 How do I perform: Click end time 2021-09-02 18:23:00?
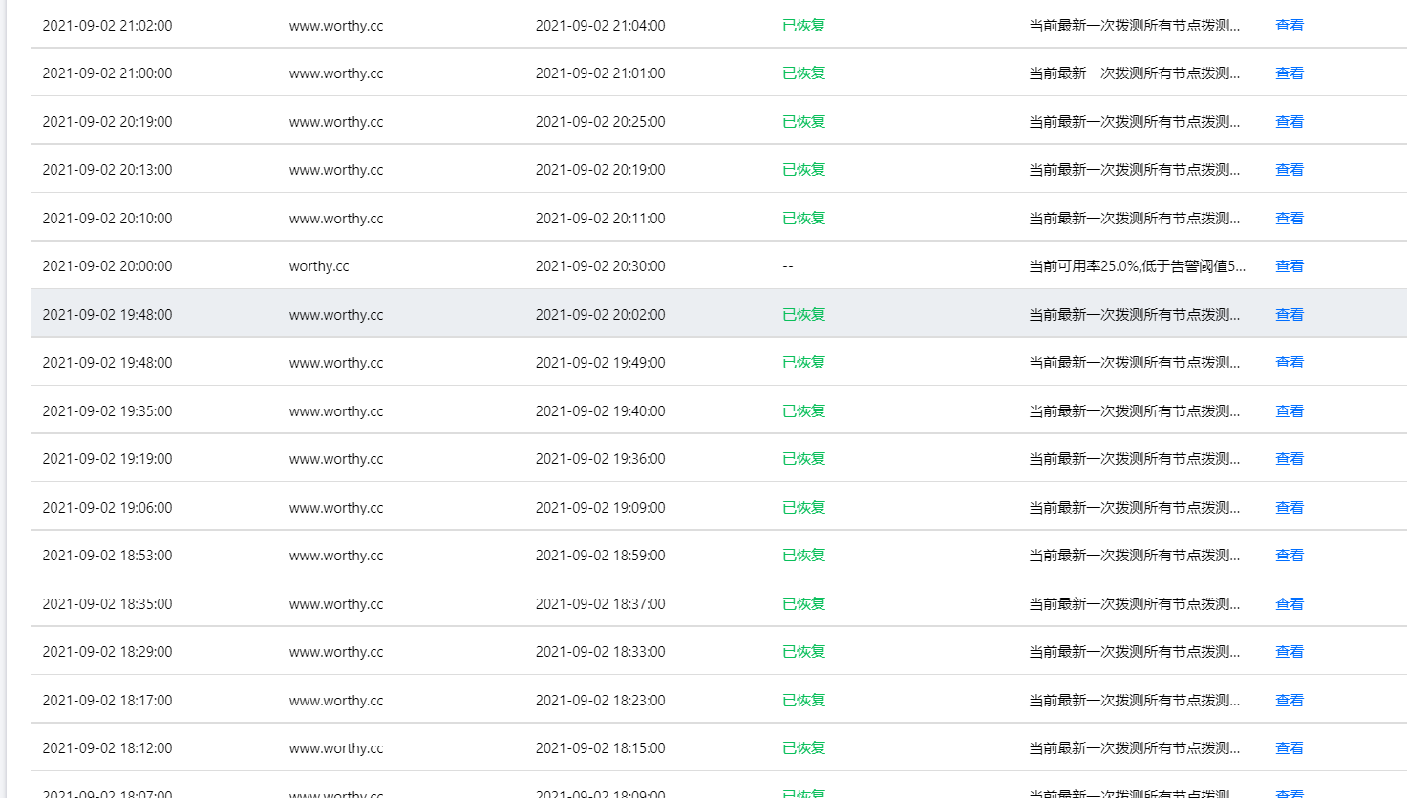(x=600, y=701)
